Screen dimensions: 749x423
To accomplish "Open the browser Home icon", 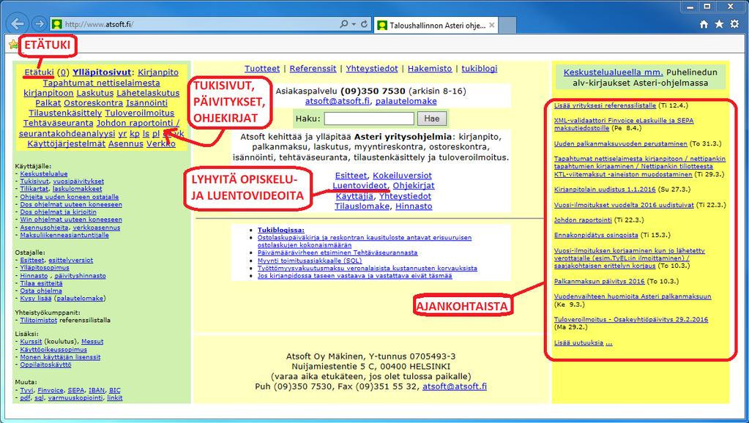I will (x=704, y=24).
